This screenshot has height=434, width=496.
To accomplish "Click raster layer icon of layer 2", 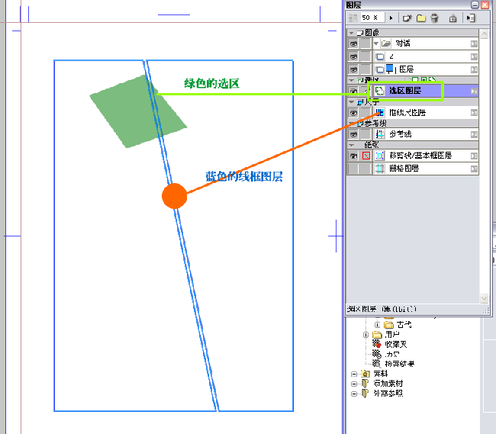I will coord(380,56).
